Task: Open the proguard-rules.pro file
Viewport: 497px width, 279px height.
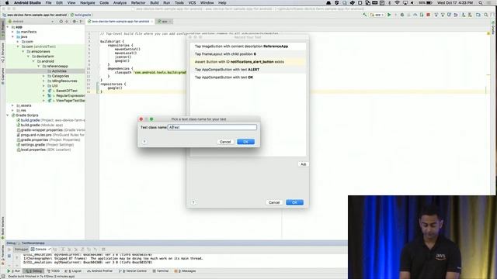Action: tap(50, 135)
